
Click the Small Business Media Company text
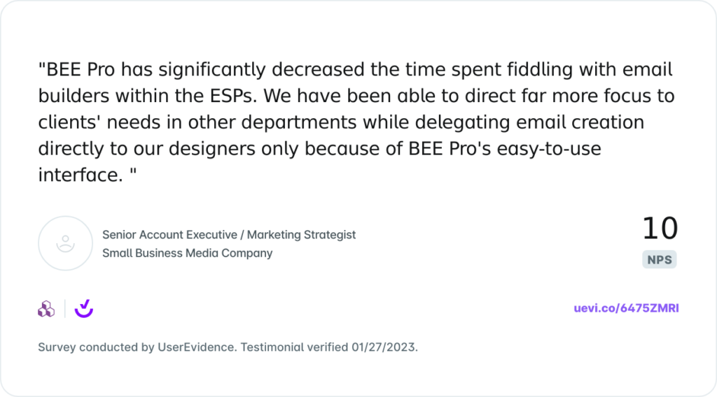pos(188,253)
